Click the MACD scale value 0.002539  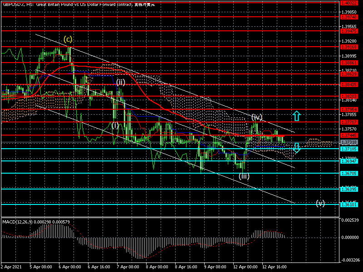pos(350,220)
